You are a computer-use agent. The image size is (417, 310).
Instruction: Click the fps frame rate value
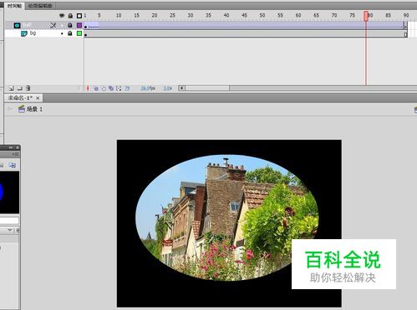pos(148,88)
